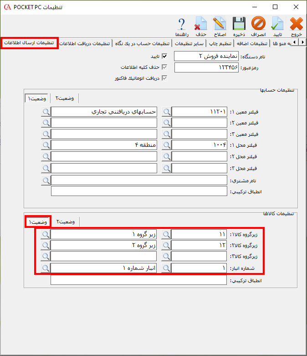The image size is (307, 356).
Task: Click the خروج (Exit) toolbar icon
Action: pyautogui.click(x=296, y=26)
